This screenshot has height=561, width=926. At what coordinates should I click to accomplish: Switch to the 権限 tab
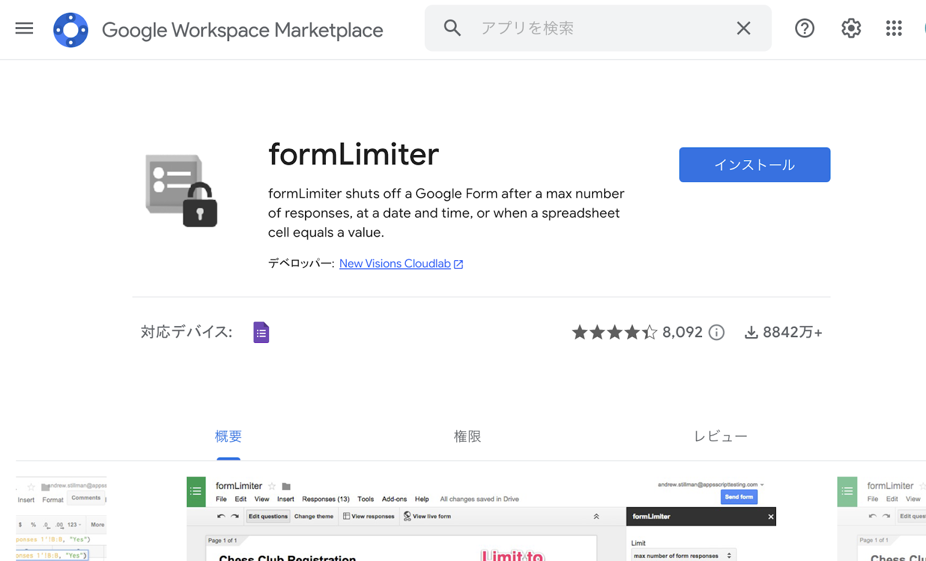[467, 437]
